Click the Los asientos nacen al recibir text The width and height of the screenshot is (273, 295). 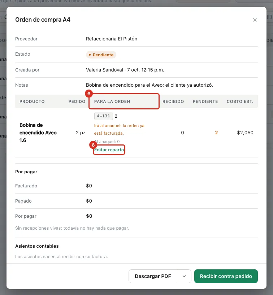61,257
